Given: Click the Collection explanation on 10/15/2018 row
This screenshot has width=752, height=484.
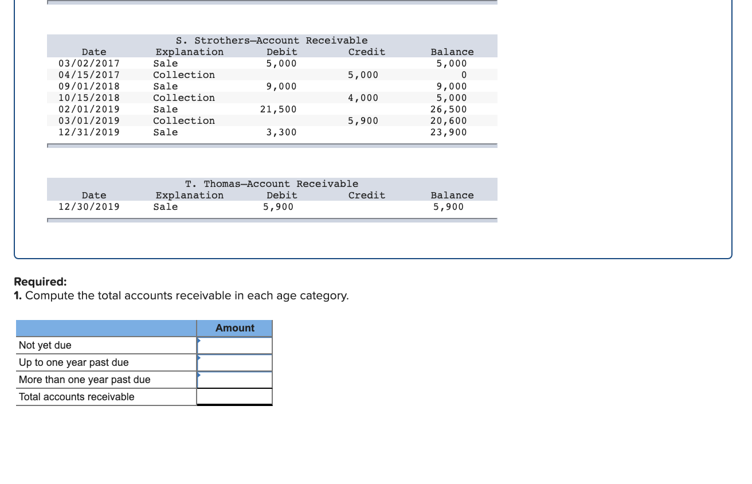Looking at the screenshot, I should click(x=184, y=98).
